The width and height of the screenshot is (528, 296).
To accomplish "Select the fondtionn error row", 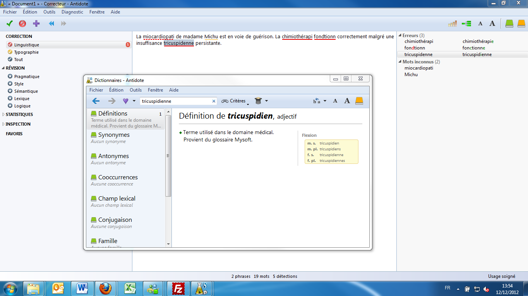I will pos(462,48).
